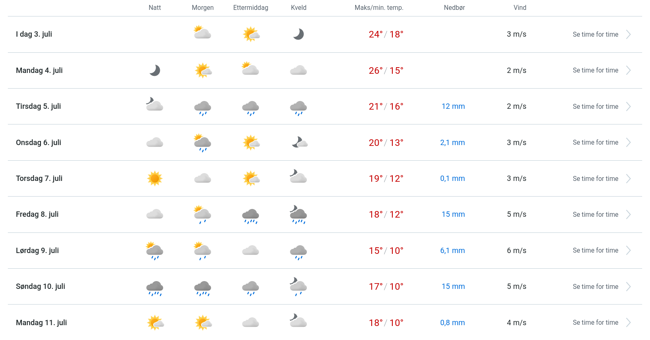Open 'Se time for time' for Mandag 11. juli
The height and width of the screenshot is (340, 650).
coord(595,323)
